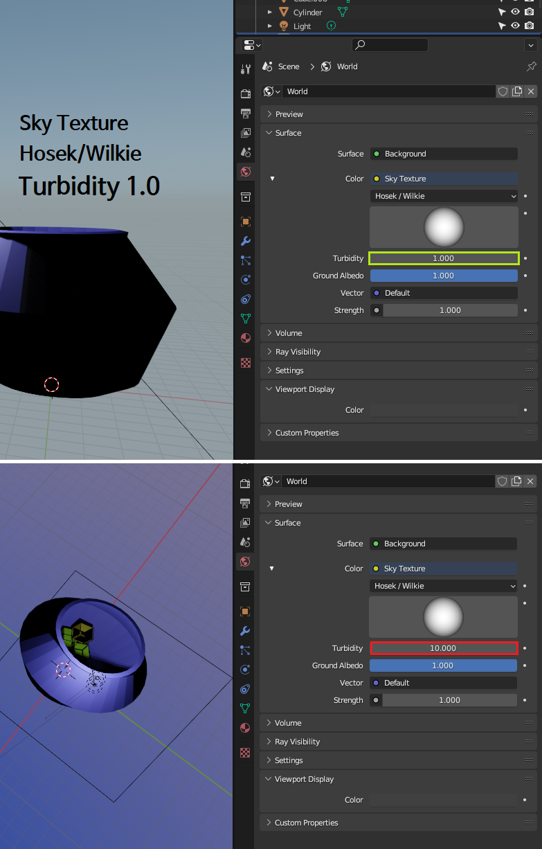Toggle Light selectability arrow icon
The image size is (542, 849).
coord(502,26)
